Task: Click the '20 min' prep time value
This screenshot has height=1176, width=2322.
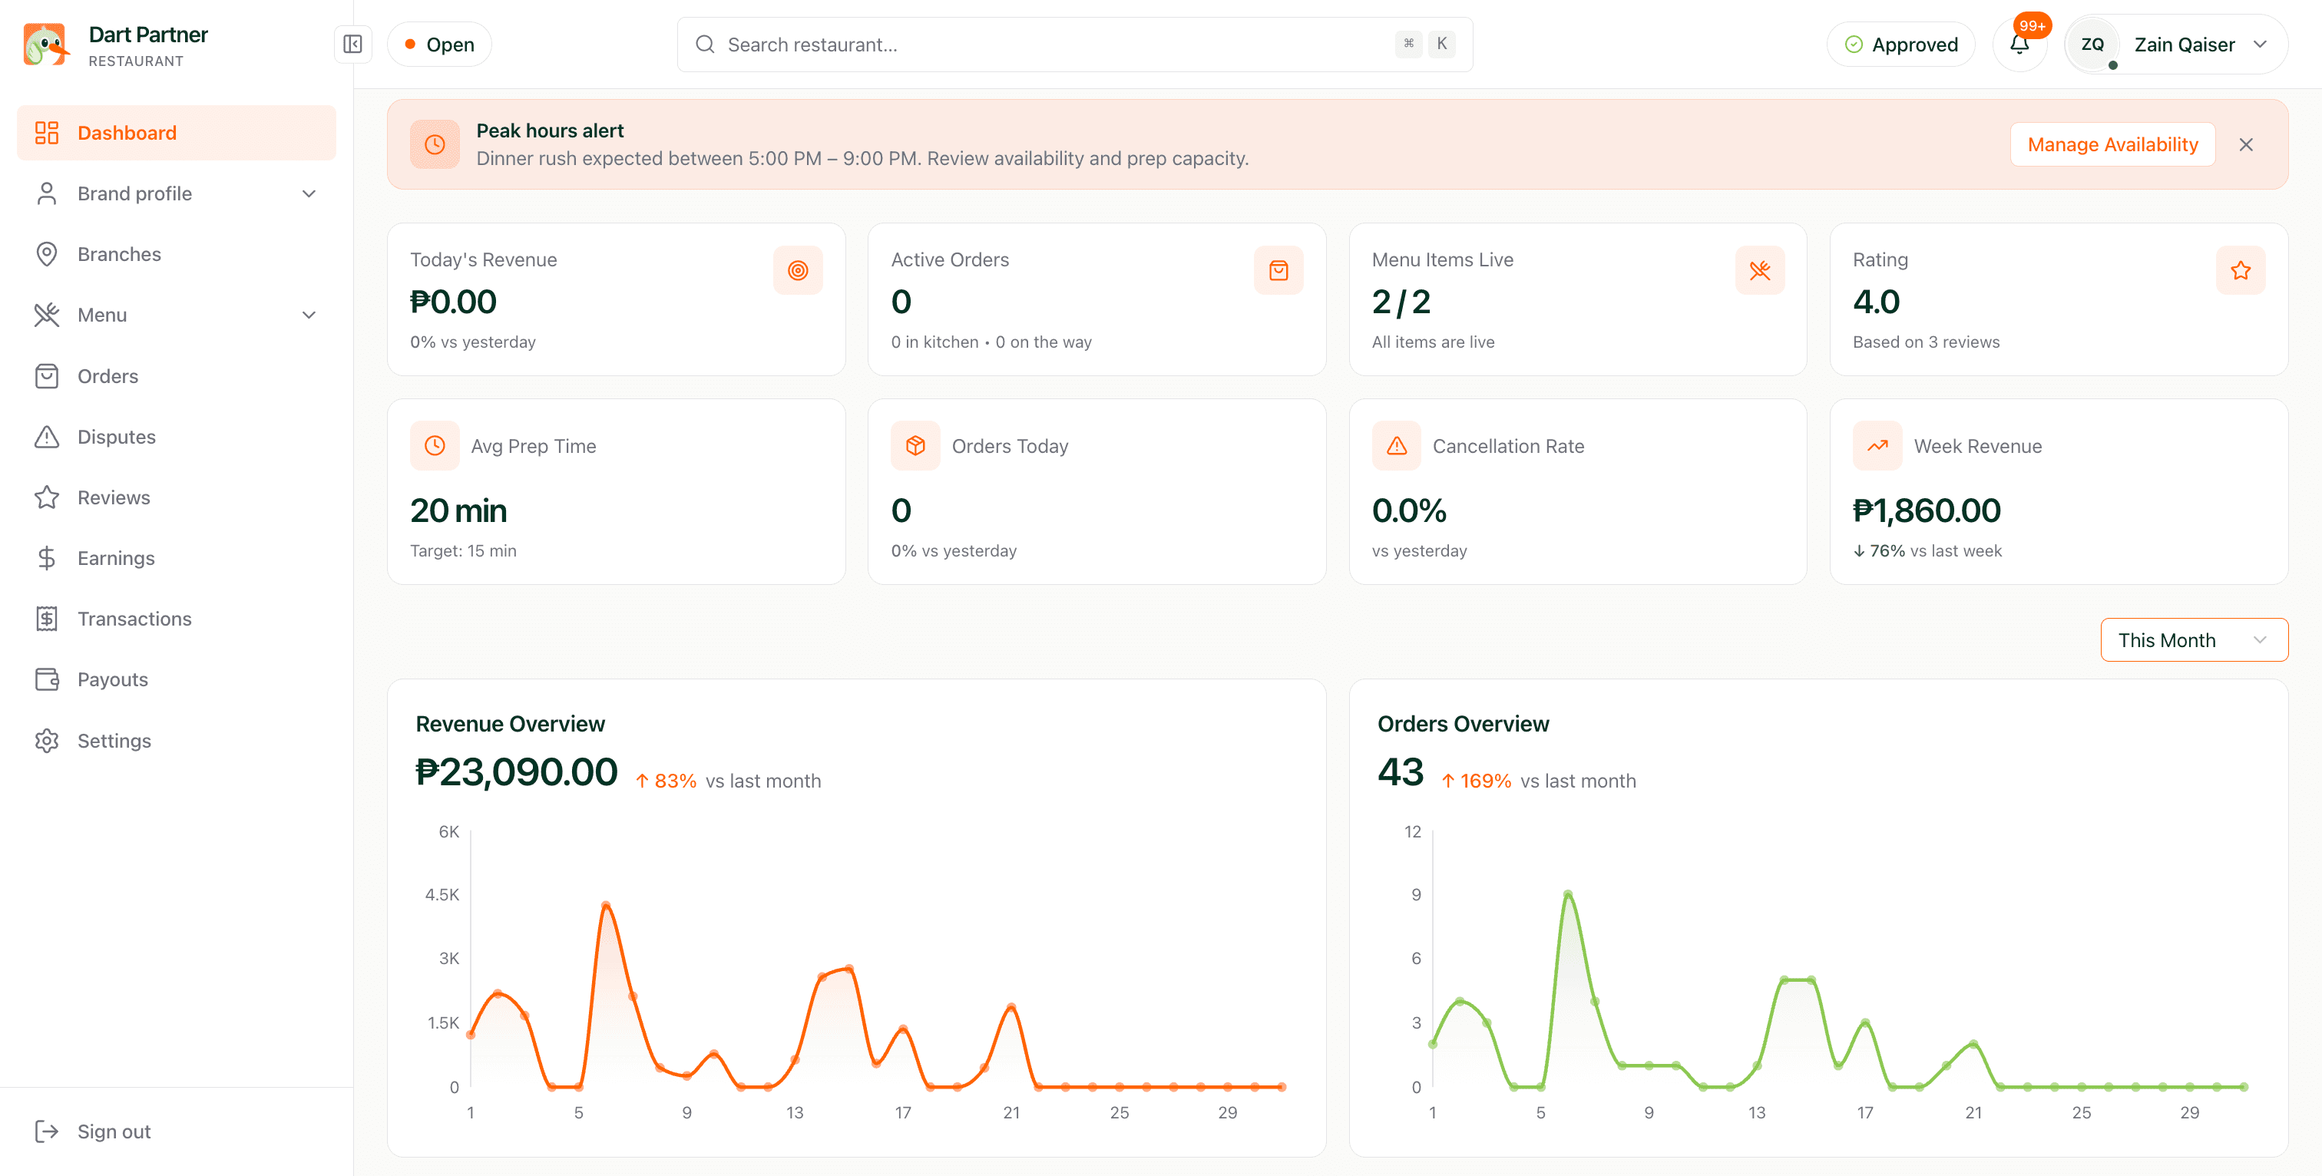Action: [x=458, y=511]
